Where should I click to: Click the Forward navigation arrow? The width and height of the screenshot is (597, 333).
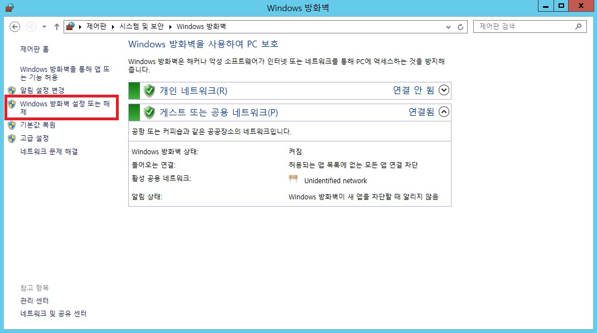31,27
